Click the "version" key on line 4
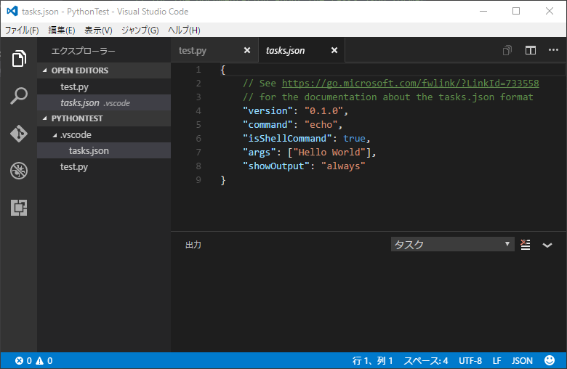 tap(268, 111)
